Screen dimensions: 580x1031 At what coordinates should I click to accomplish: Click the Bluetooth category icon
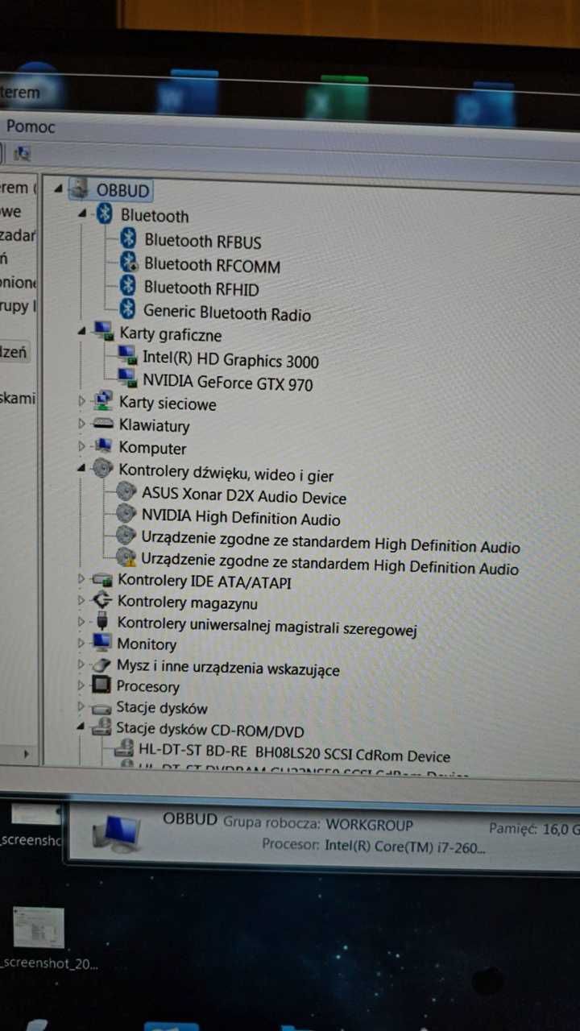pos(105,214)
